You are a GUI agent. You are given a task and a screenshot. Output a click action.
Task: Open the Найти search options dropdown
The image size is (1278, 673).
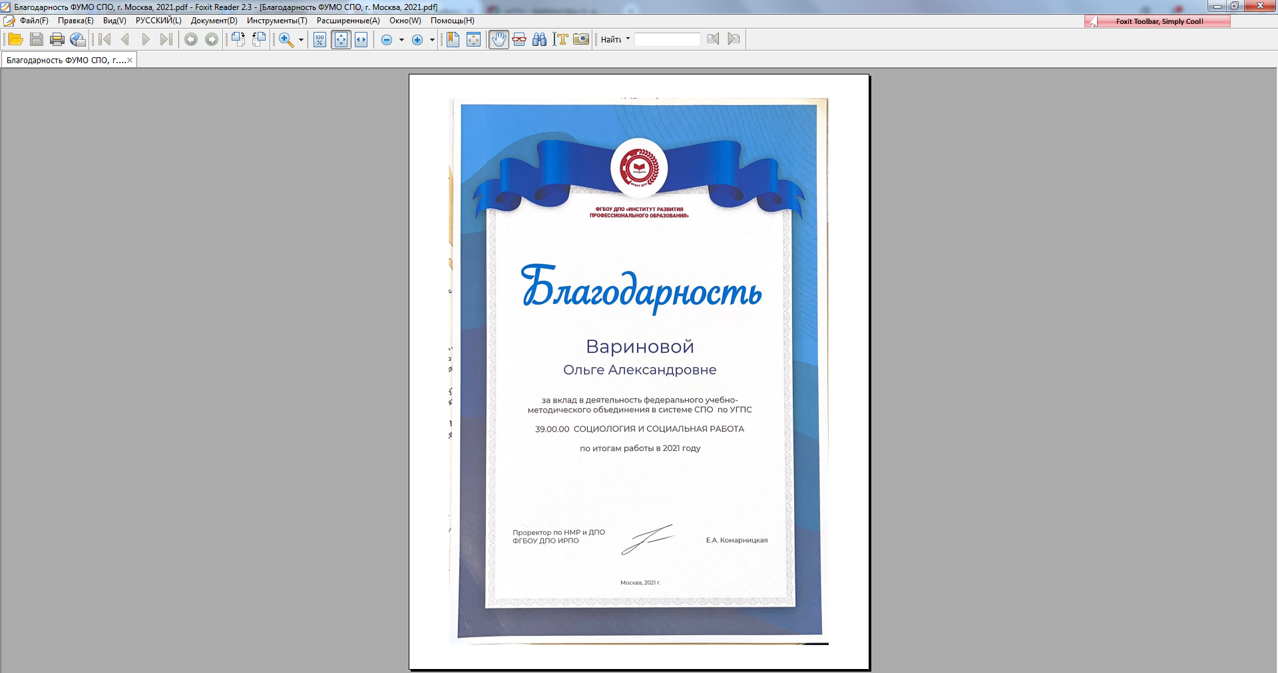[x=628, y=39]
